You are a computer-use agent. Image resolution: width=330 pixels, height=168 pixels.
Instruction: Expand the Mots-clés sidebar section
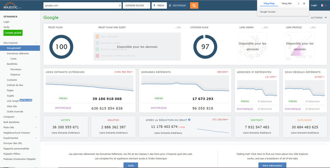tap(36, 127)
